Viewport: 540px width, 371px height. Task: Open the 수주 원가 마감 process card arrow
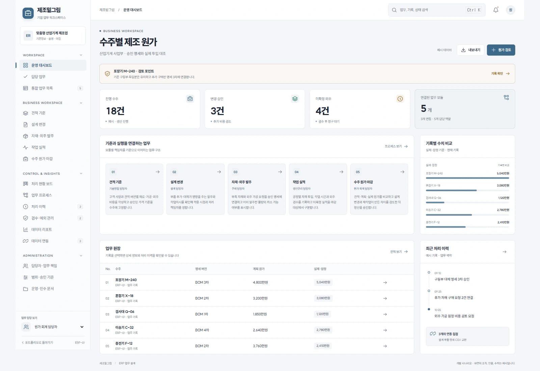(x=402, y=172)
